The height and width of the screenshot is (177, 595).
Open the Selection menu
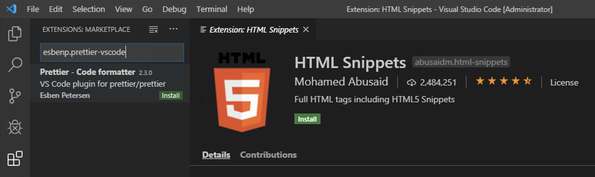[x=89, y=9]
